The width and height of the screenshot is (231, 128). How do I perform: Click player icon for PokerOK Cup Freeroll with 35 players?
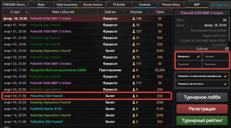(134, 25)
